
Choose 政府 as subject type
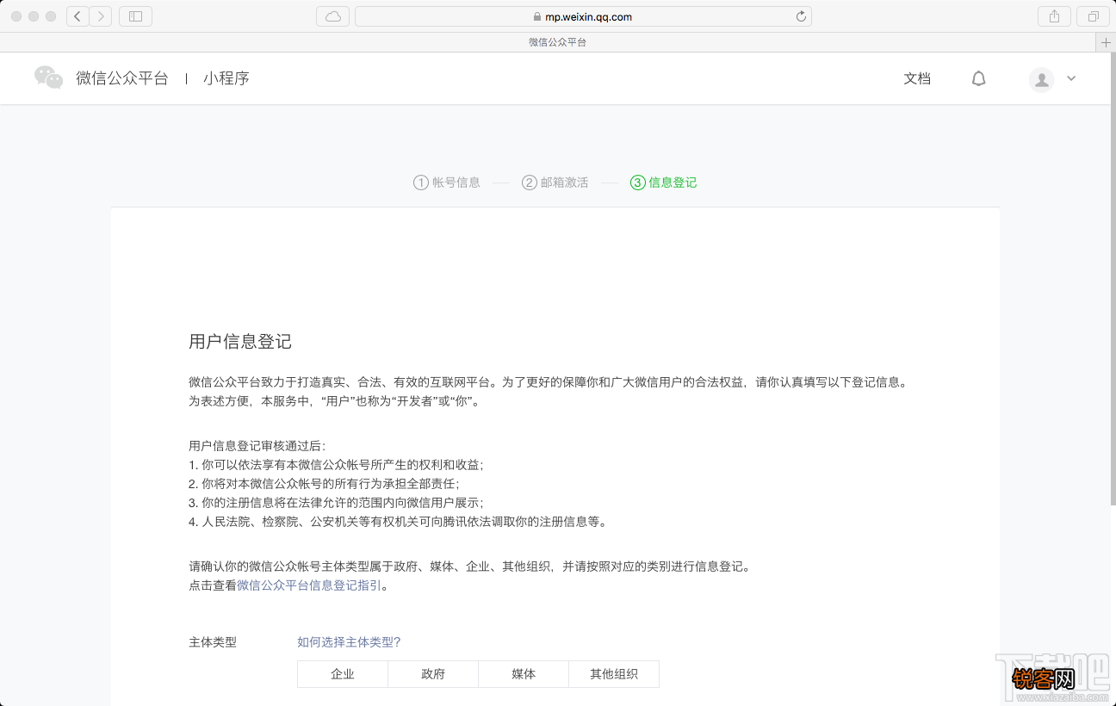433,674
